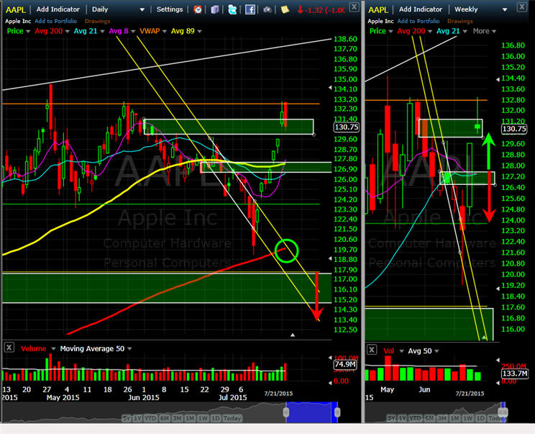Click Add Indicator on weekly chart
Screen dimensions: 535x434
click(421, 9)
